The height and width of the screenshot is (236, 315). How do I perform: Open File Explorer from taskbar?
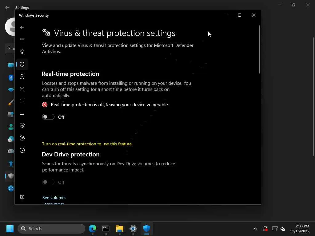coord(120,229)
